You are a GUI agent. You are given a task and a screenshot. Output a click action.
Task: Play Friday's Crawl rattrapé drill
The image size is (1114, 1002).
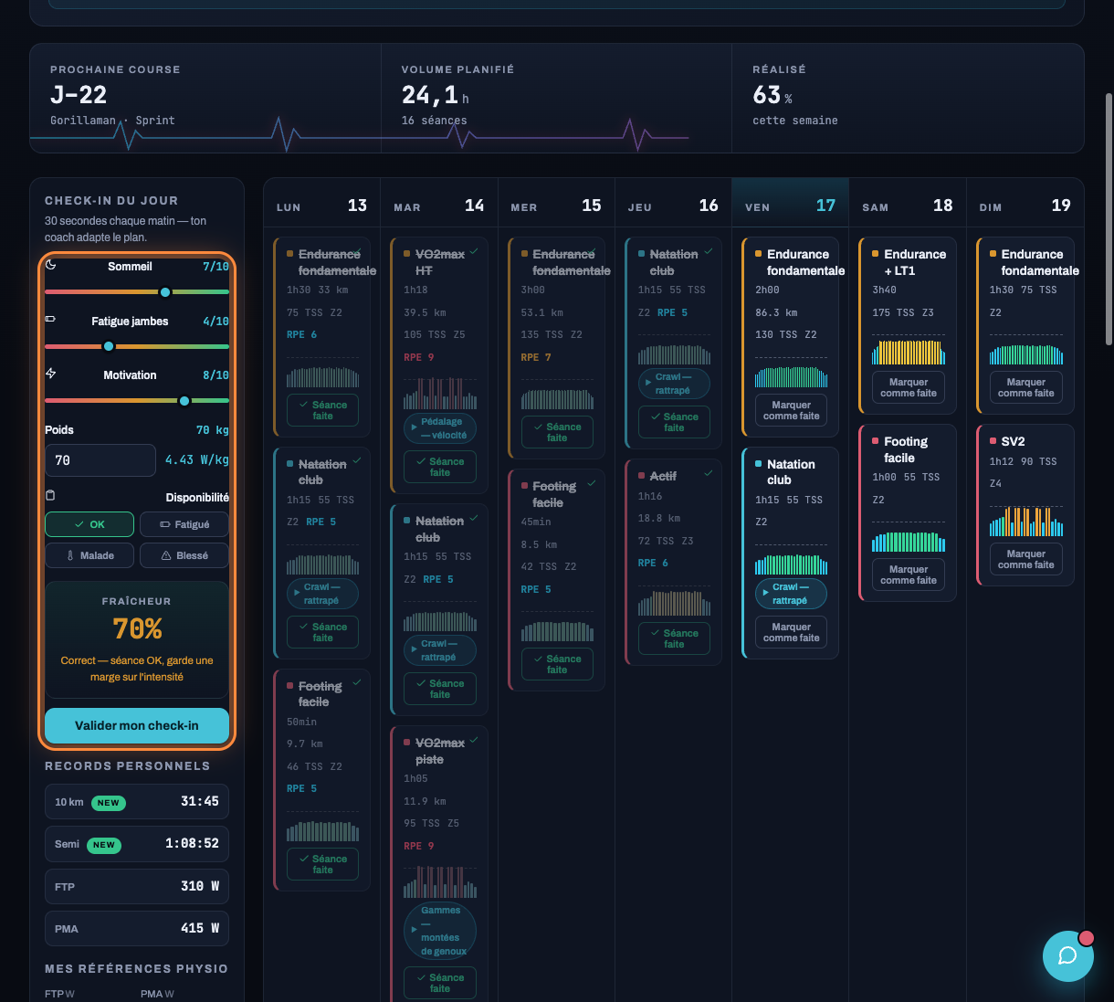click(791, 594)
